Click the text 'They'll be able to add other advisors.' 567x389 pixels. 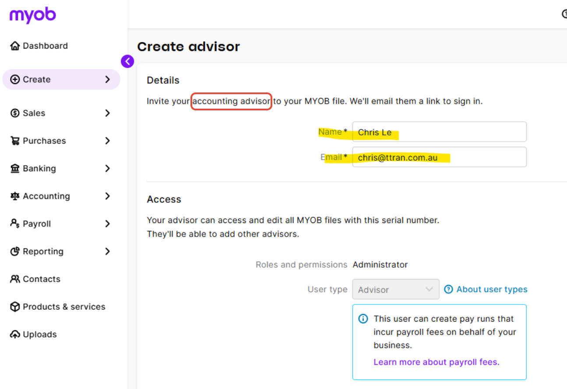click(x=223, y=234)
